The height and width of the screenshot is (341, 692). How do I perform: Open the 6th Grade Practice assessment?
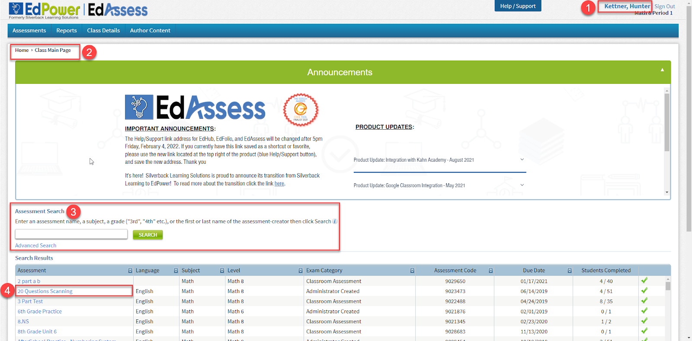pos(40,311)
